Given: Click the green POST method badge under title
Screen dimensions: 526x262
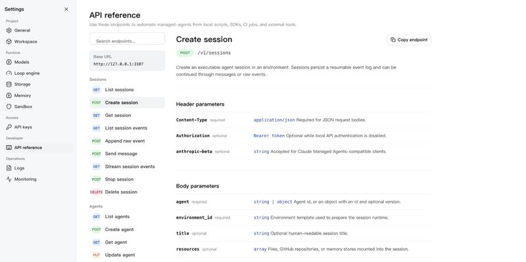Looking at the screenshot, I should click(x=185, y=53).
